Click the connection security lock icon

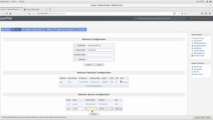[x=30, y=13]
